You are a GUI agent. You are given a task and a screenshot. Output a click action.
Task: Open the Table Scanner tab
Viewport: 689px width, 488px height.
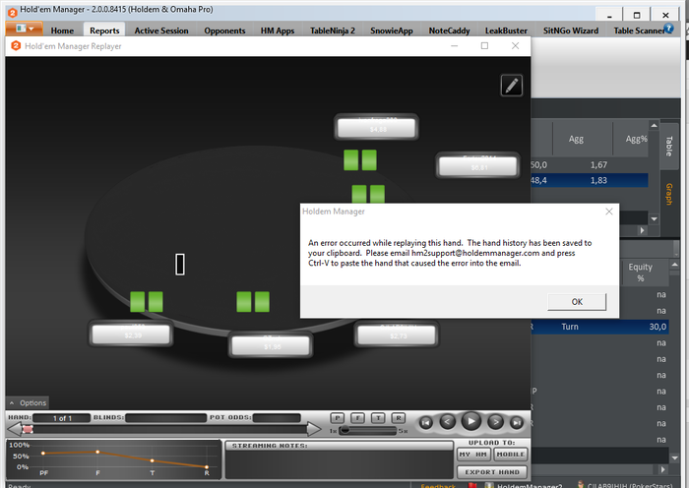639,30
